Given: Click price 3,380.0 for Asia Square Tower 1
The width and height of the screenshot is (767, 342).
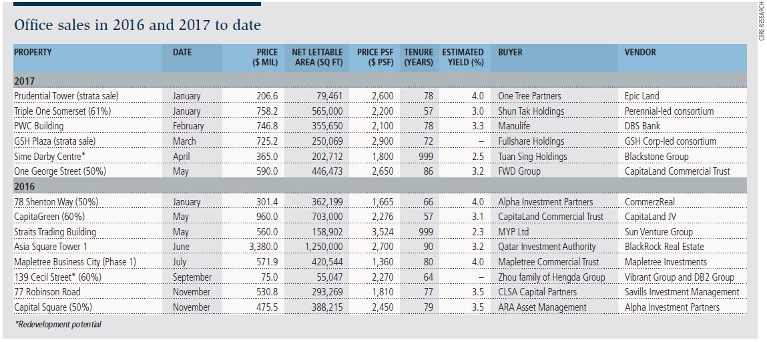Looking at the screenshot, I should click(x=264, y=247).
